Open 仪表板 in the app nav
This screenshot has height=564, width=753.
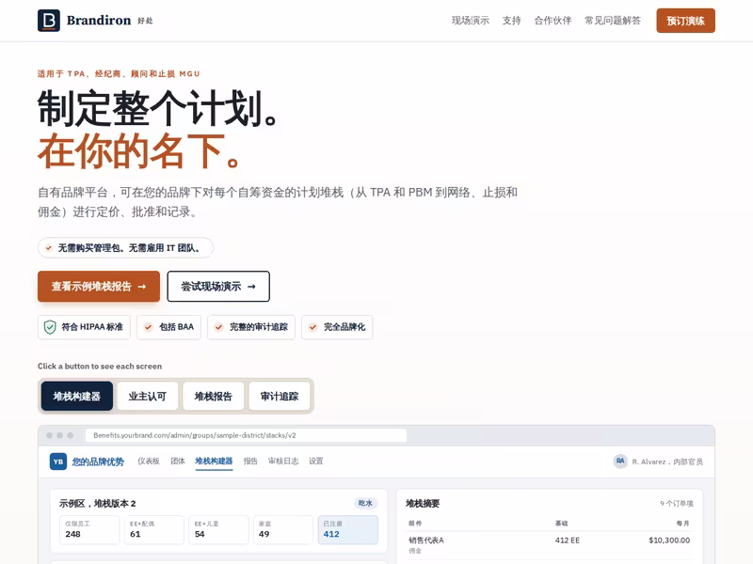tap(149, 461)
